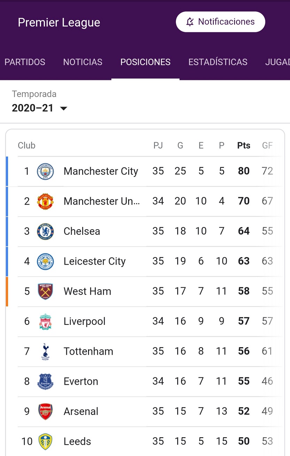
Task: Tap the Leeds club crest
Action: click(x=45, y=441)
